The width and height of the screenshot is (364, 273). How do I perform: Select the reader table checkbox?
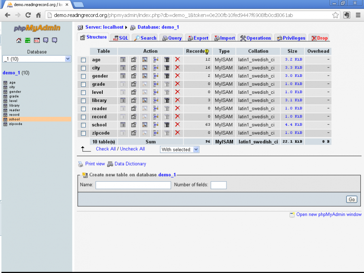(83, 109)
